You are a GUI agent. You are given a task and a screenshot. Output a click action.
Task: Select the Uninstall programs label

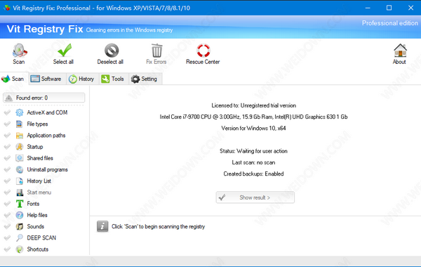47,169
